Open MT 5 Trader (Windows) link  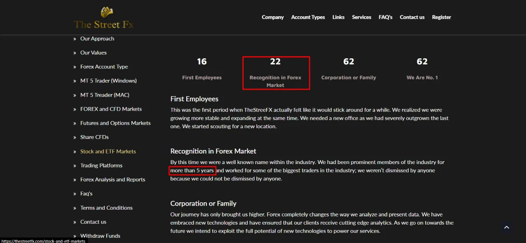109,81
